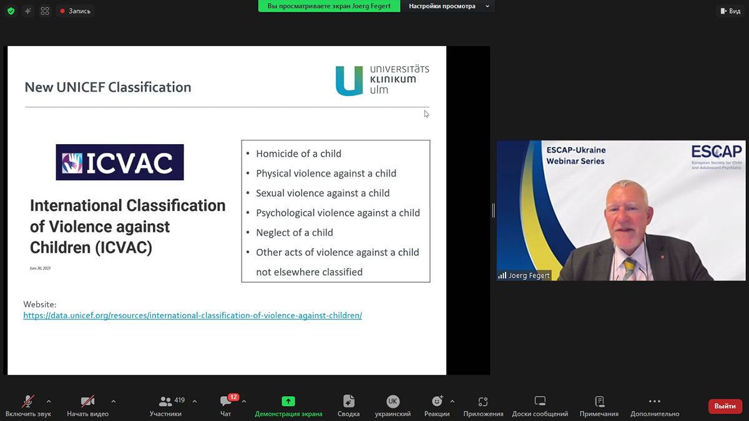Click "Other acts of violence" bullet
Viewport: 749px width, 421px height.
point(338,262)
